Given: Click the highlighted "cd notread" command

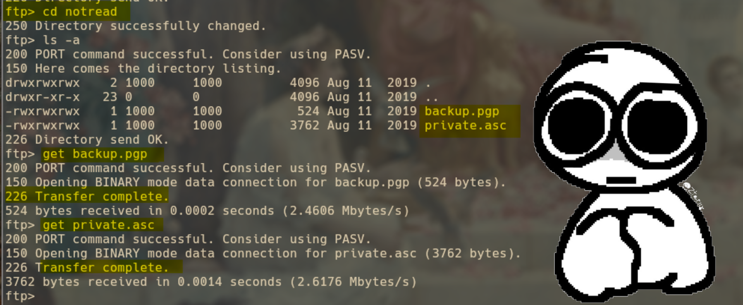Looking at the screenshot, I should [x=80, y=12].
